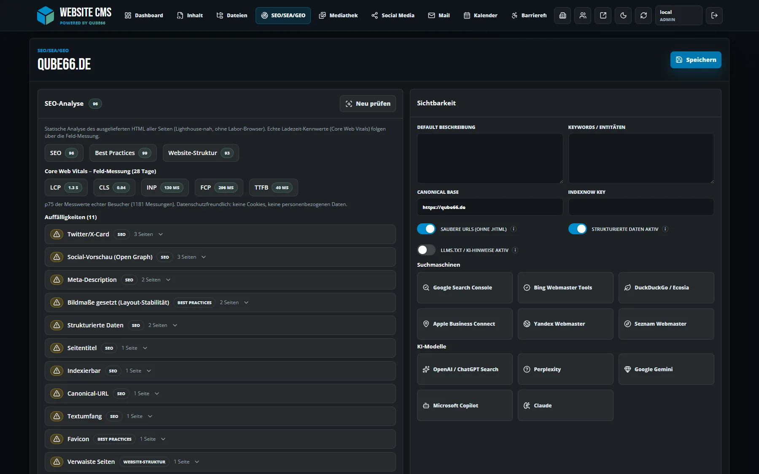Open the Seznam Webmaster card

click(x=666, y=324)
